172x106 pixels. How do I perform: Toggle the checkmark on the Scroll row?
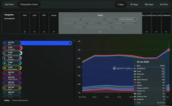pyautogui.click(x=19, y=88)
